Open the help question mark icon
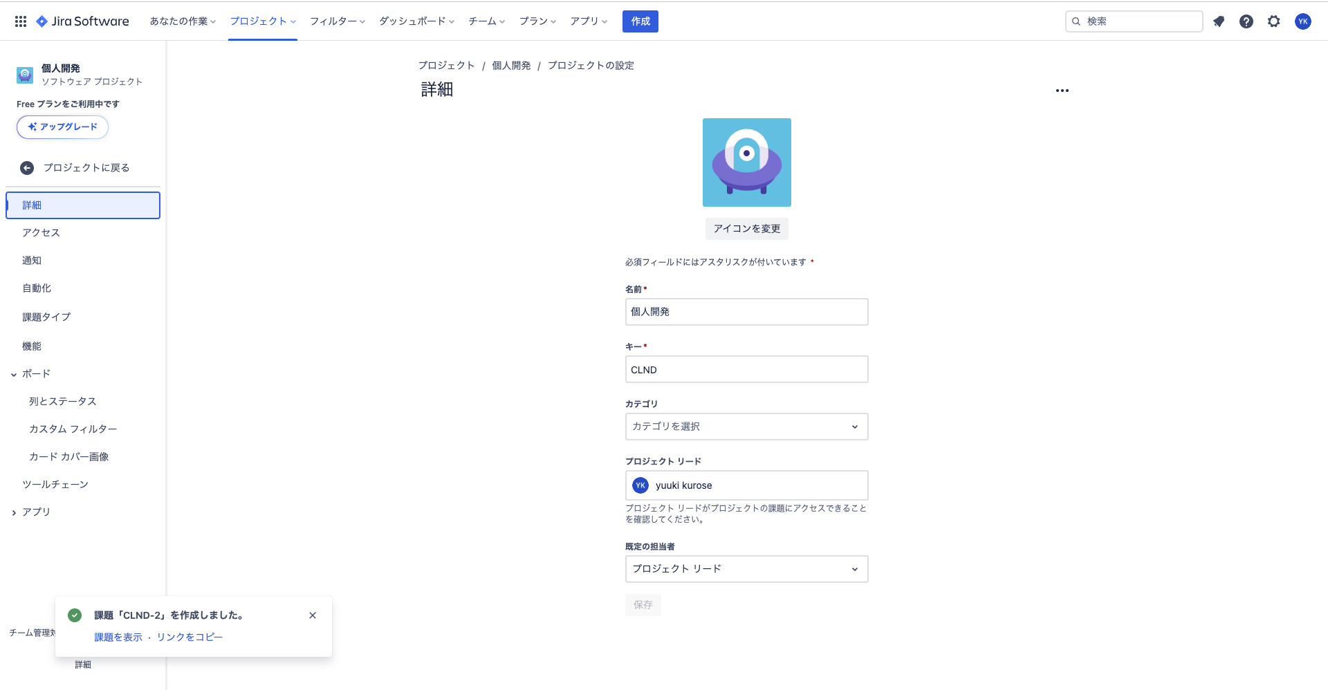This screenshot has height=690, width=1328. pyautogui.click(x=1246, y=21)
